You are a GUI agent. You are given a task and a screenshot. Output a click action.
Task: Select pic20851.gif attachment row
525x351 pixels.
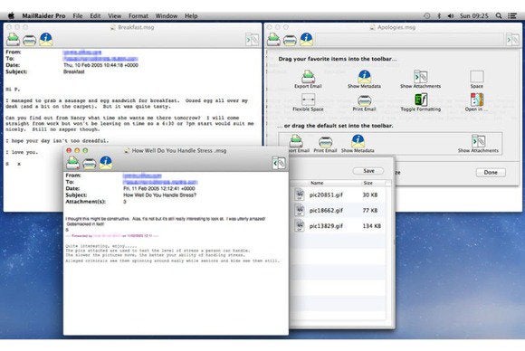[x=339, y=194]
